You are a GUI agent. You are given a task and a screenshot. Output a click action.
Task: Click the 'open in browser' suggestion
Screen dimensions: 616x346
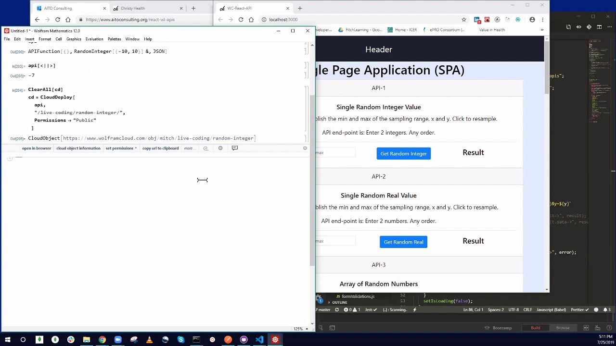(x=36, y=148)
